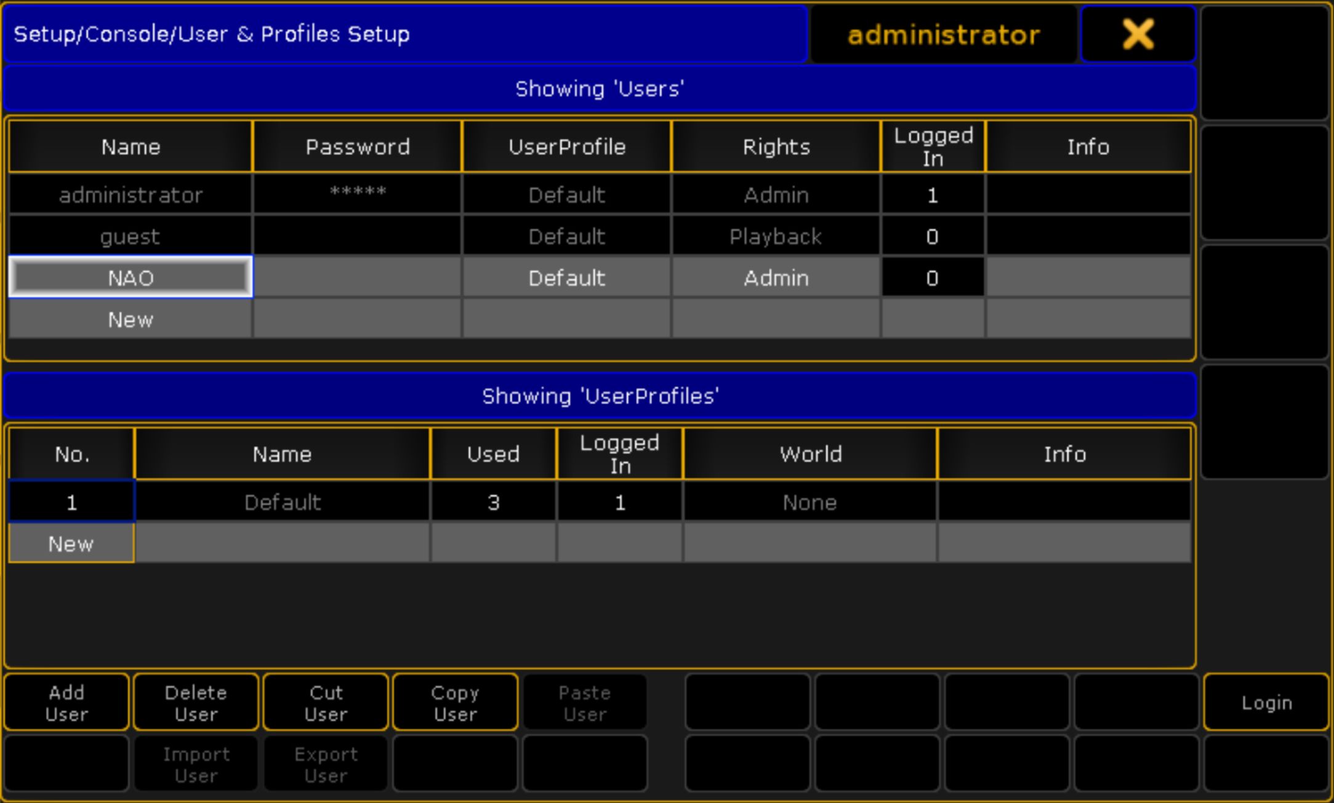Open NAO's UserProfile cell showing Default
Viewport: 1334px width, 803px height.
566,278
